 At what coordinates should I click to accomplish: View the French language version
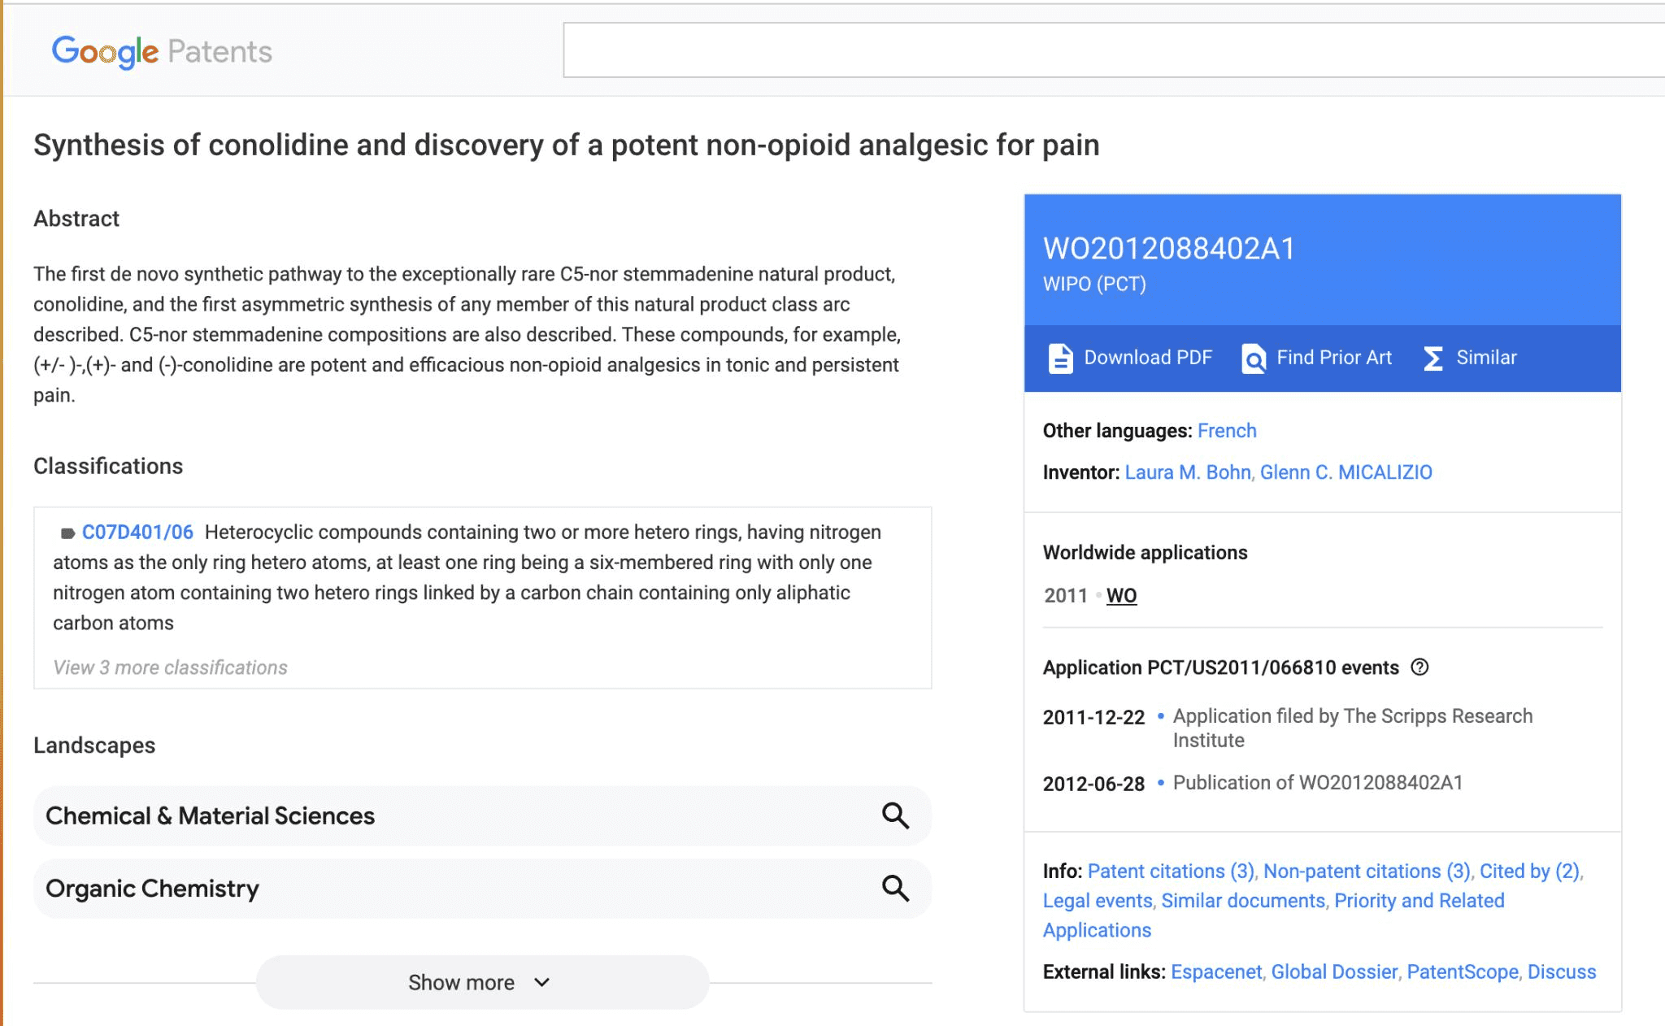tap(1227, 431)
